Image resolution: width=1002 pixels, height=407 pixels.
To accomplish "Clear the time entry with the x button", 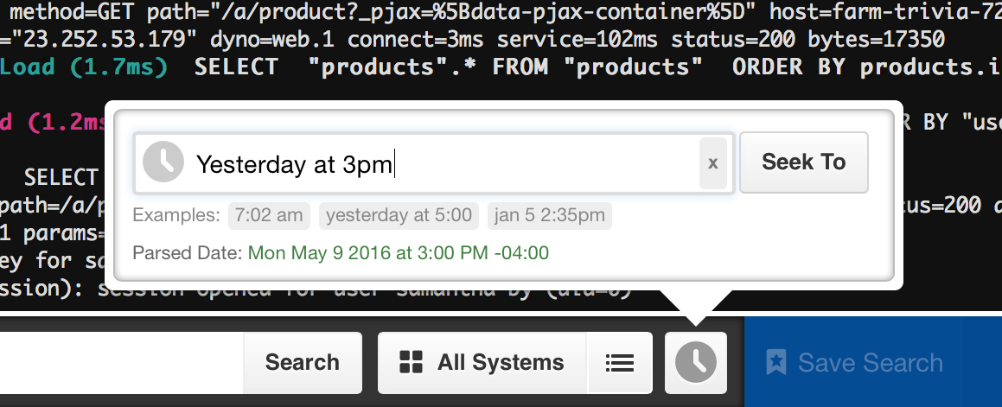I will click(713, 163).
